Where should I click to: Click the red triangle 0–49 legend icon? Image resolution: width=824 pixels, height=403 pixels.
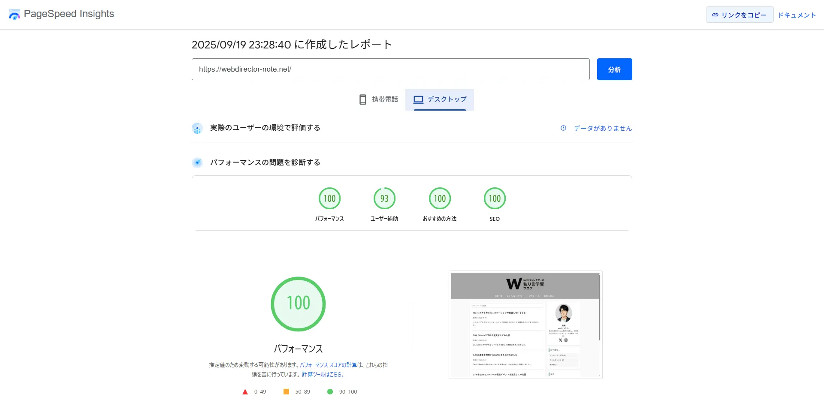245,391
